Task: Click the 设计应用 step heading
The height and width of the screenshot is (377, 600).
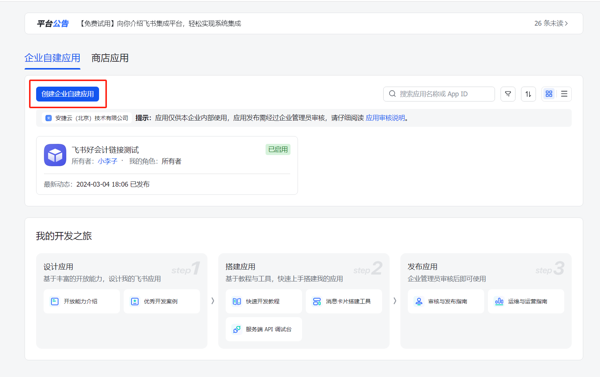Action: click(58, 267)
